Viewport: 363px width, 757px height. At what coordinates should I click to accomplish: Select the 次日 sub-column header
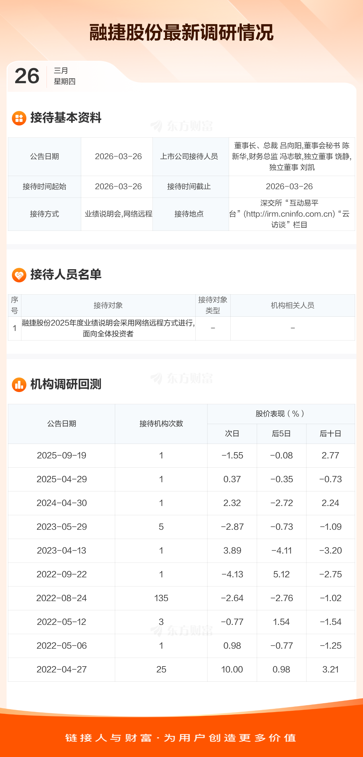click(232, 434)
